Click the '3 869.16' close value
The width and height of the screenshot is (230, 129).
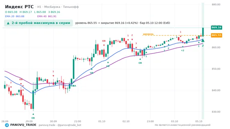(54, 12)
